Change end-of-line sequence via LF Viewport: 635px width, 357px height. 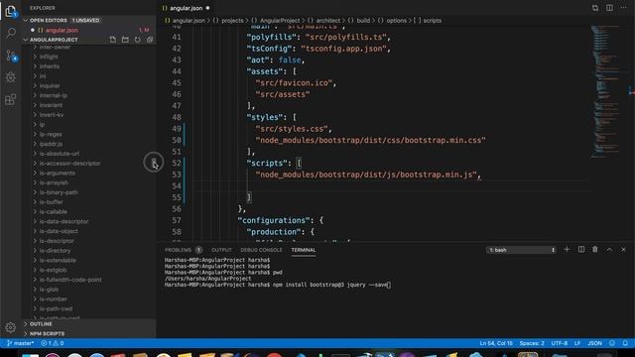577,343
